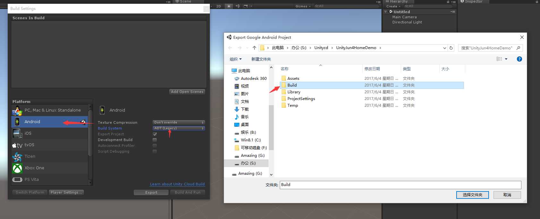Expand the address bar history dropdown
540x219 pixels.
[444, 48]
